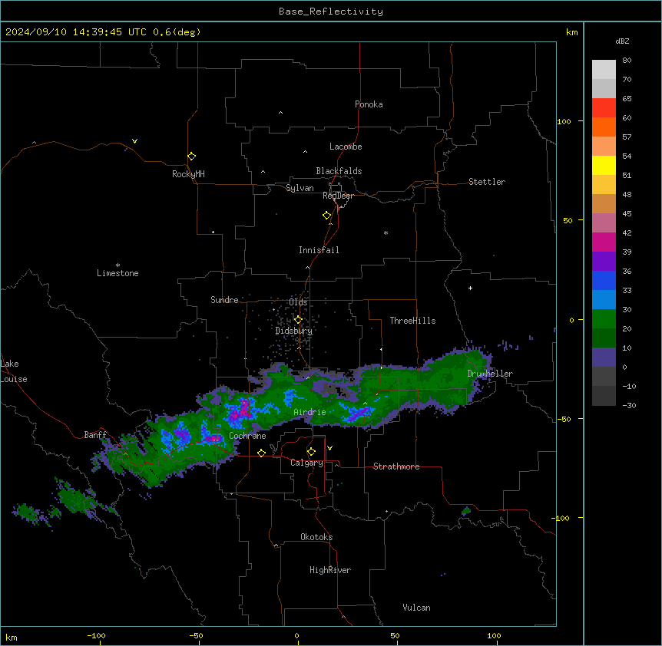The height and width of the screenshot is (646, 662).
Task: Click the dBZ legend heading
Action: click(622, 41)
